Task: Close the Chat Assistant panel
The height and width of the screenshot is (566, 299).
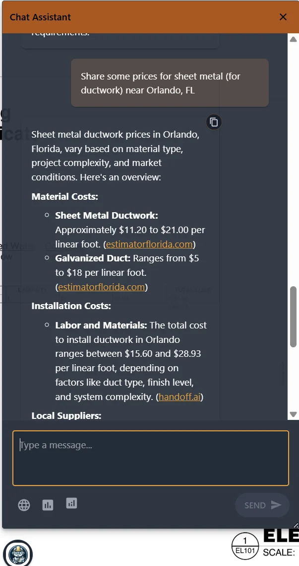Action: tap(283, 17)
